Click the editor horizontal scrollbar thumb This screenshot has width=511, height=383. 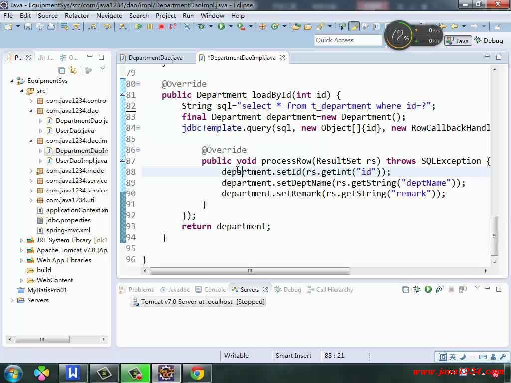250,271
